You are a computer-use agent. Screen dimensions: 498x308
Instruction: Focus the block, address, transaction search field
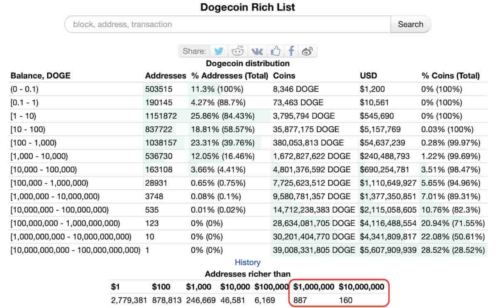point(227,24)
